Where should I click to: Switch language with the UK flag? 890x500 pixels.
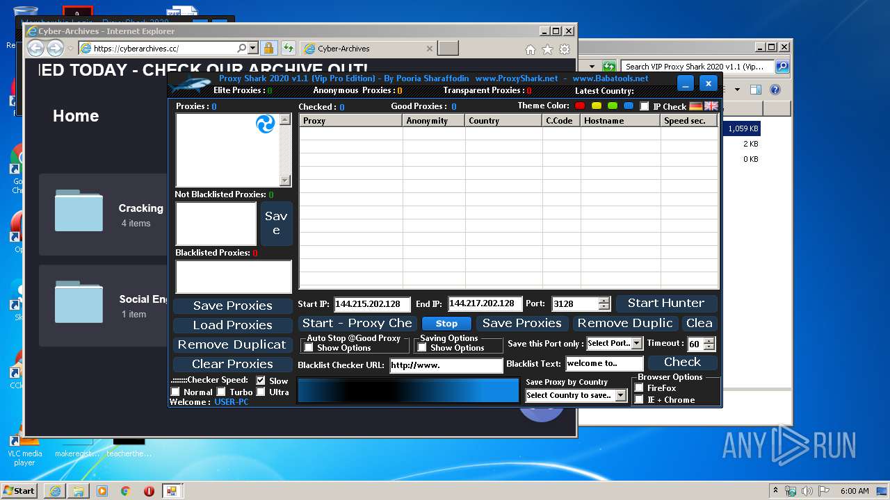[x=711, y=106]
